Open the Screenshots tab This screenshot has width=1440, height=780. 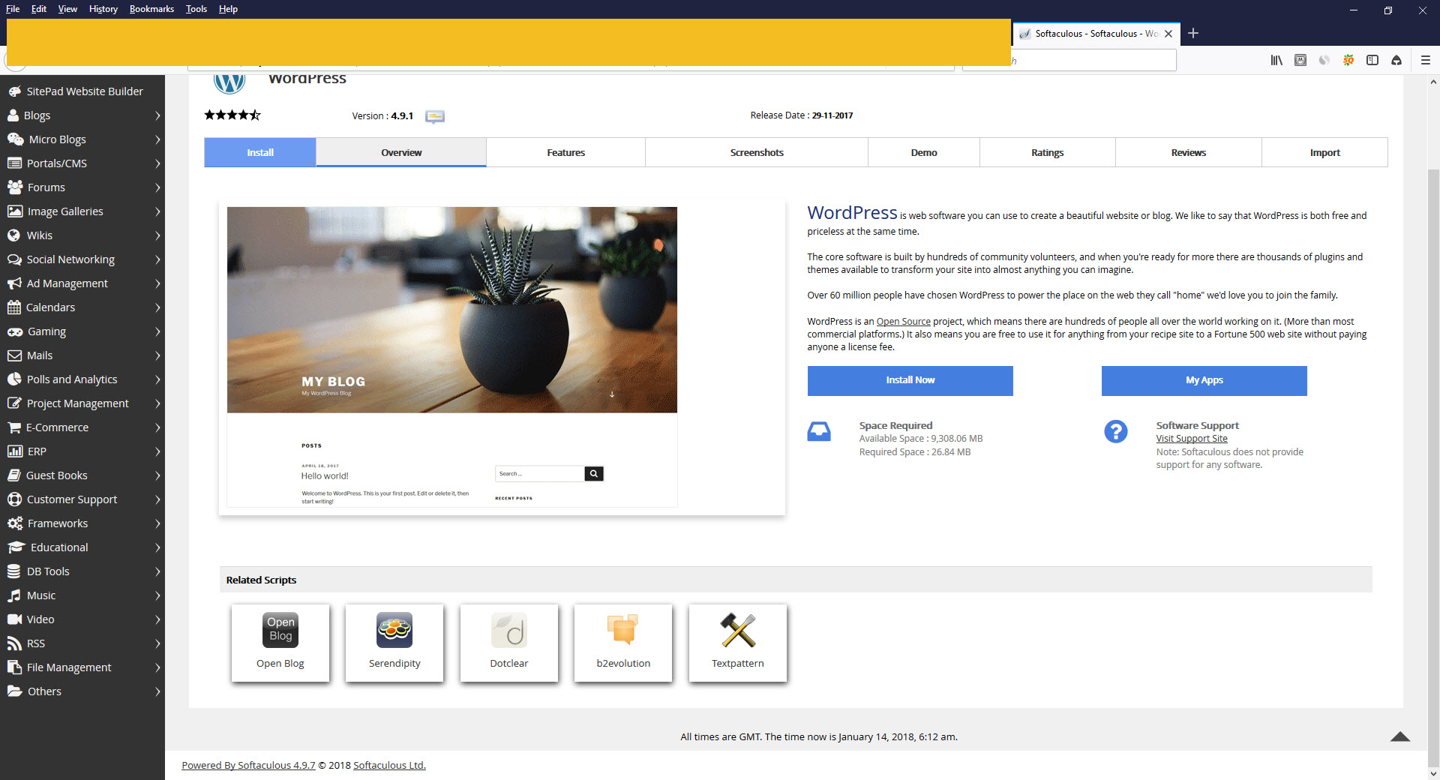click(x=756, y=152)
